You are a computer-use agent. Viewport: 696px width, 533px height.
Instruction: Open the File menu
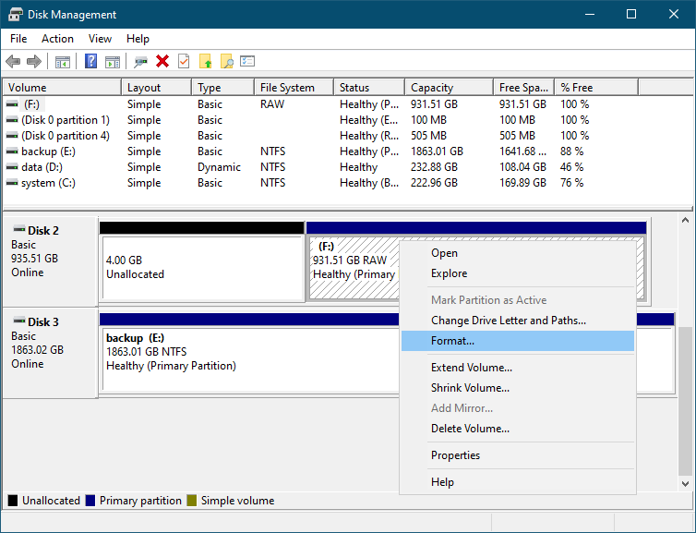[18, 39]
